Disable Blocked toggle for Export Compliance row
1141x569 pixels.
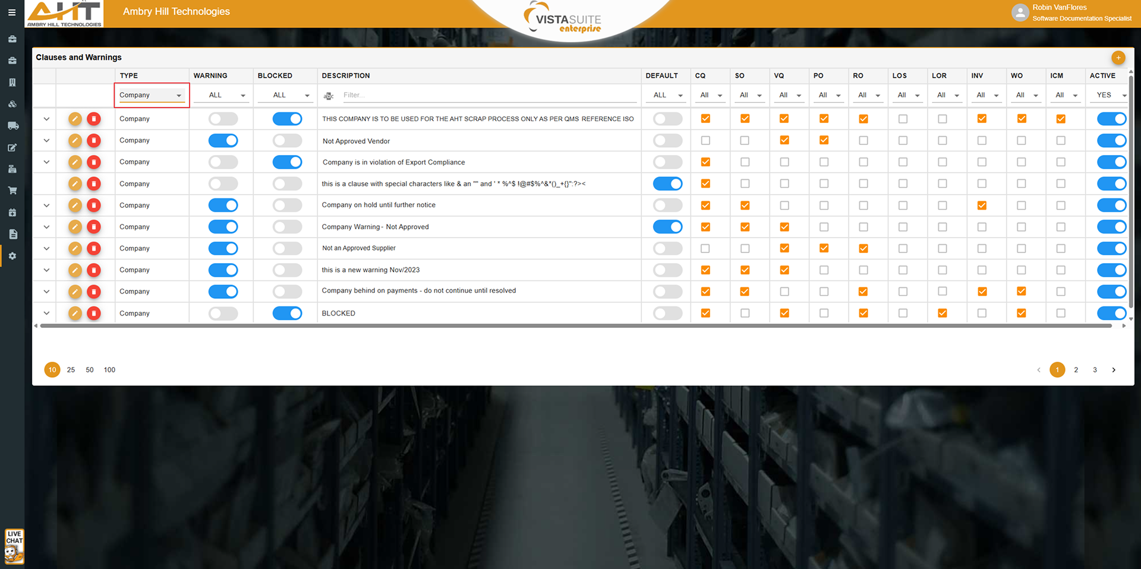click(x=288, y=162)
